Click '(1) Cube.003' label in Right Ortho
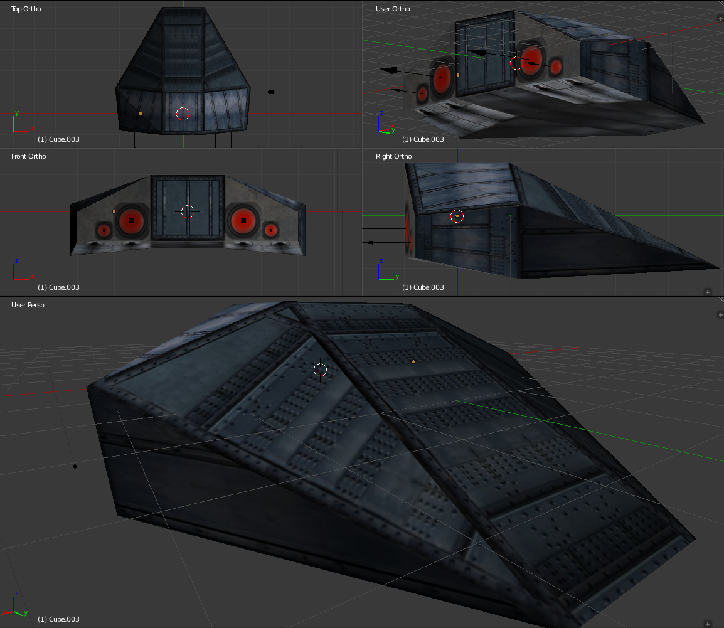Viewport: 724px width, 628px height. (423, 287)
